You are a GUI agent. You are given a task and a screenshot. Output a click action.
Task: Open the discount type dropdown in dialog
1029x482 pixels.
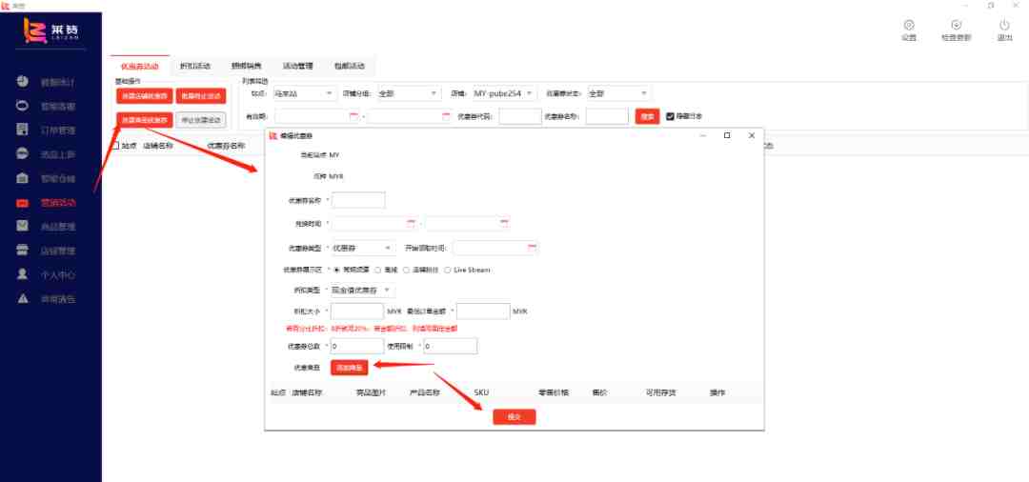click(x=363, y=290)
